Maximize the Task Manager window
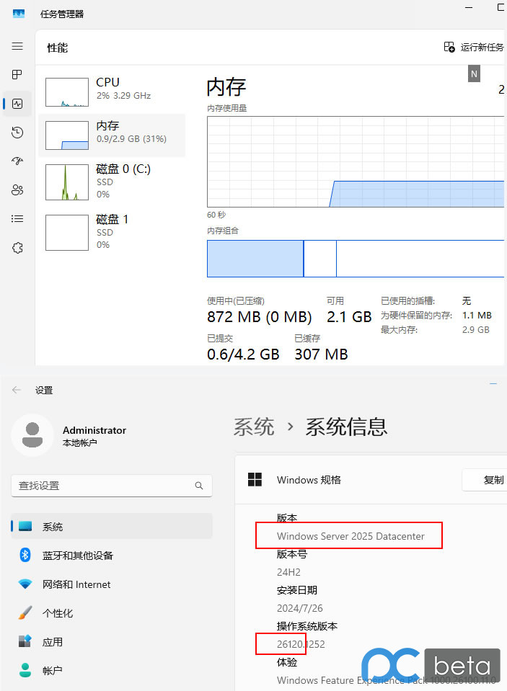507x691 pixels. [x=501, y=7]
